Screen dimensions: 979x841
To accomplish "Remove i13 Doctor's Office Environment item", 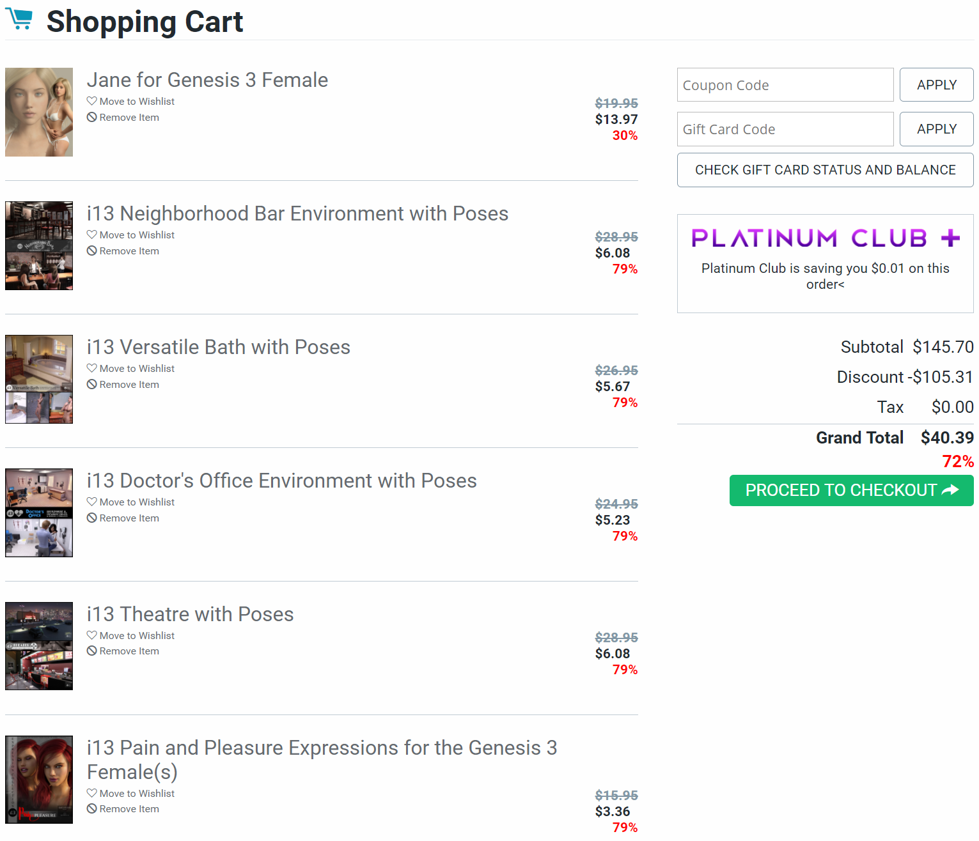I will [x=129, y=518].
